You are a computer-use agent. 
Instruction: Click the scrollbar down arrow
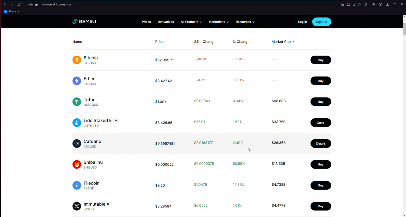click(x=404, y=215)
